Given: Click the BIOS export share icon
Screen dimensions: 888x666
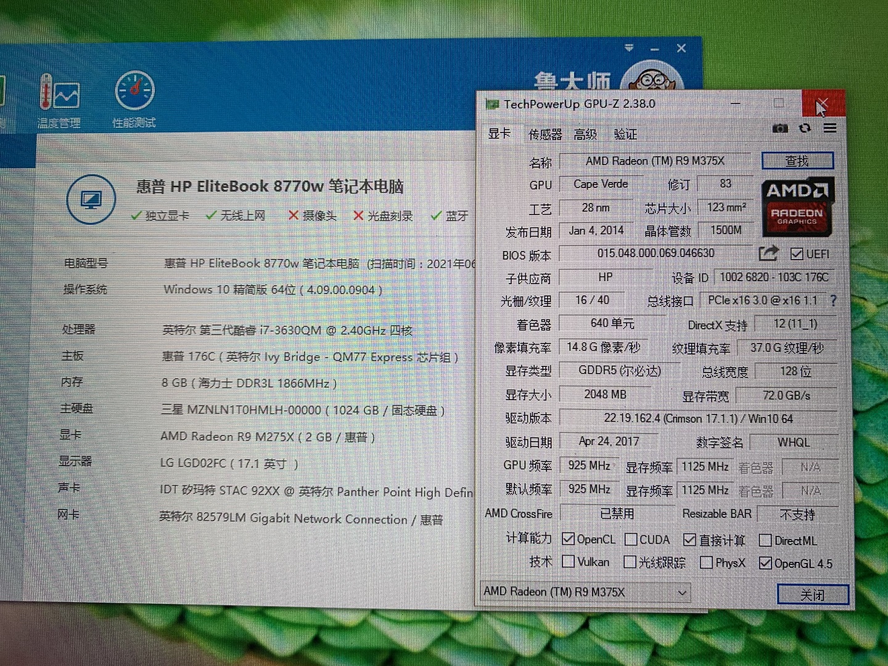Looking at the screenshot, I should [x=768, y=253].
